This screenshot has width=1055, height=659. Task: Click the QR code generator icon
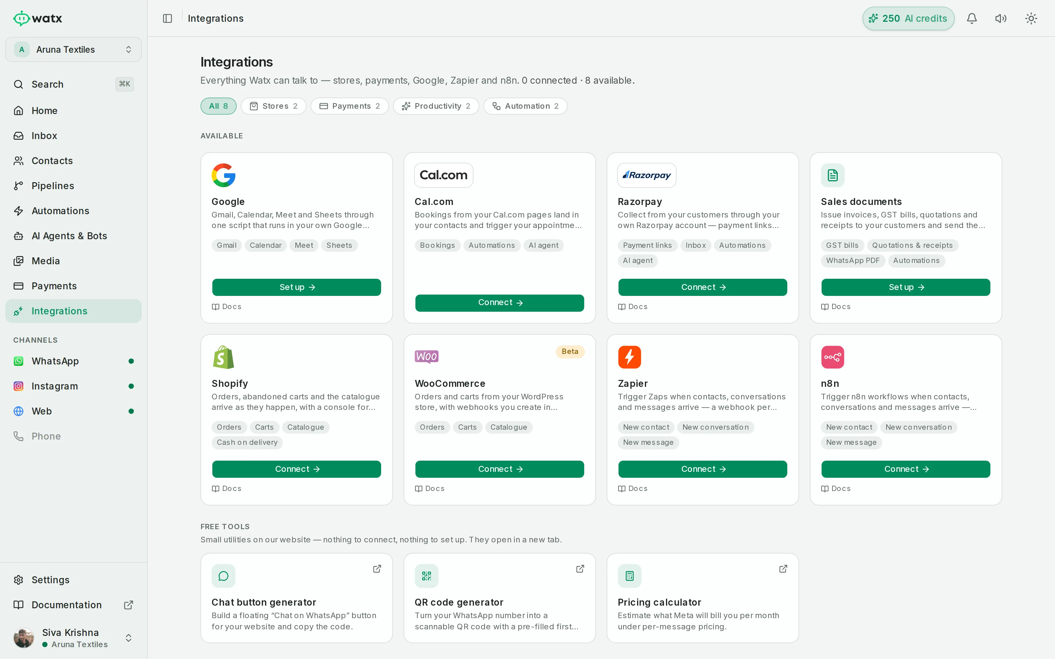(x=426, y=576)
